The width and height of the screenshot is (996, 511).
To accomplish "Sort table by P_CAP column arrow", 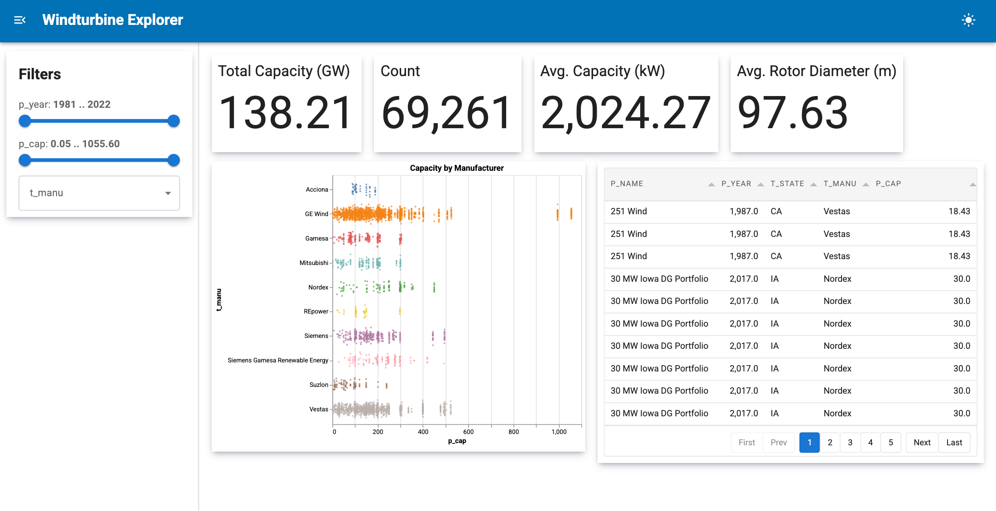I will click(972, 184).
